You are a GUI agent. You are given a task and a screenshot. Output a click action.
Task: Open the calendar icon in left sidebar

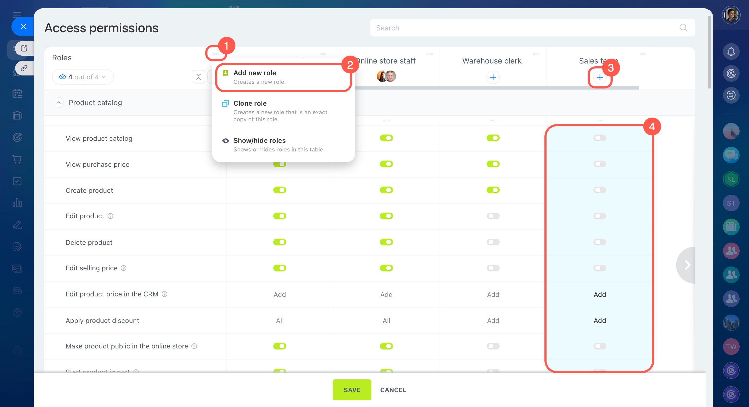point(17,93)
